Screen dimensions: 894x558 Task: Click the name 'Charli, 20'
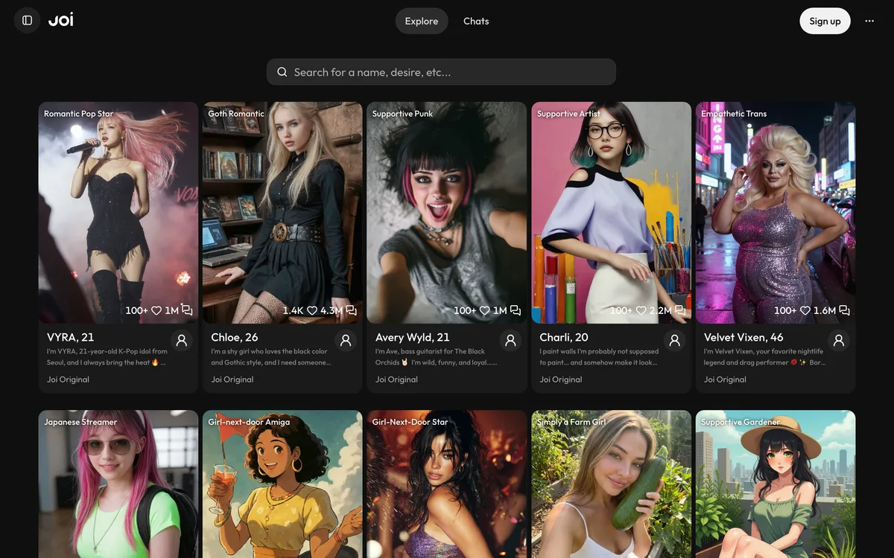tap(563, 337)
